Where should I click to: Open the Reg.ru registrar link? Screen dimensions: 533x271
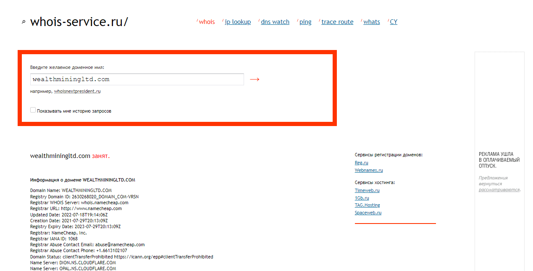[x=361, y=163]
